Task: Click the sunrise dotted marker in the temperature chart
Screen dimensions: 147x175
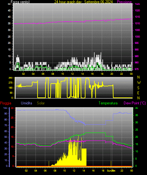Action: click(49, 164)
